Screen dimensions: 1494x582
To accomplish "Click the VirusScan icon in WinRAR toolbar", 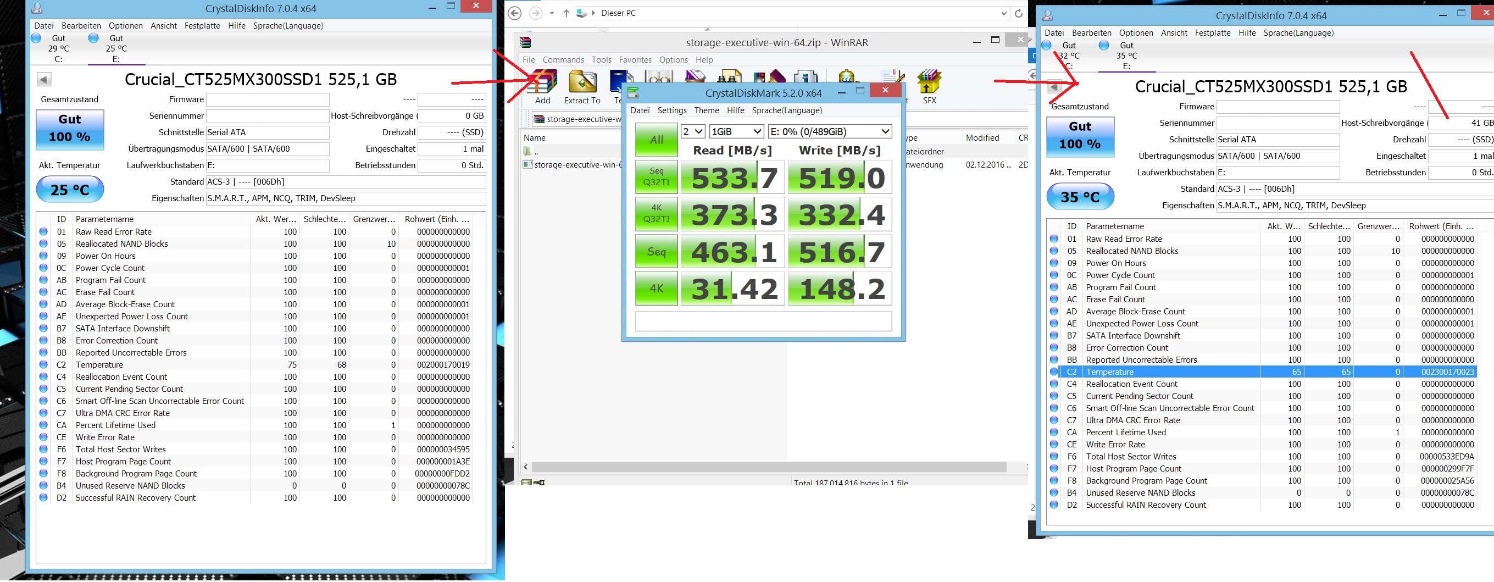I will coord(846,76).
